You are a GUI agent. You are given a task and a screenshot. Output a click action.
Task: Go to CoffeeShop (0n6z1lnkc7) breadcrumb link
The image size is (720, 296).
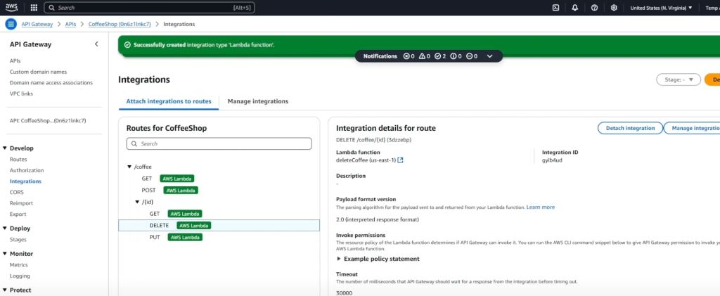point(120,24)
